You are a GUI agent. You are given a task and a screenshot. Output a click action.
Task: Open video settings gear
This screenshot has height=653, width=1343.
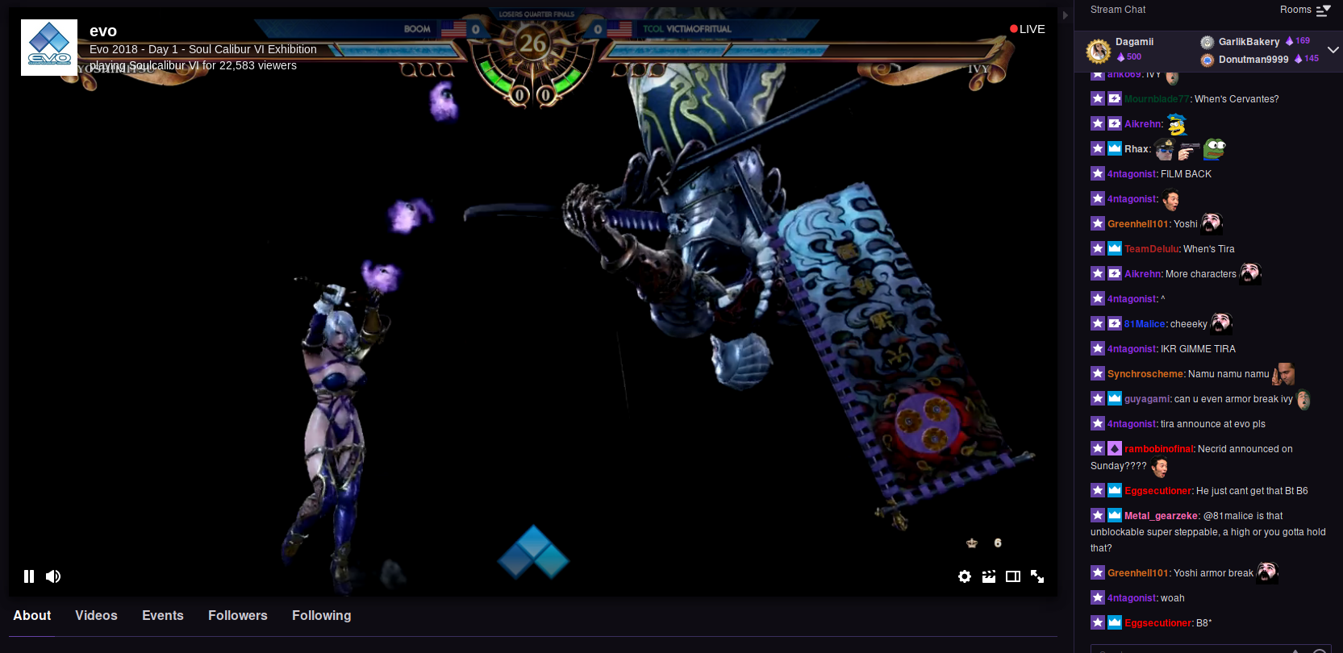click(965, 576)
